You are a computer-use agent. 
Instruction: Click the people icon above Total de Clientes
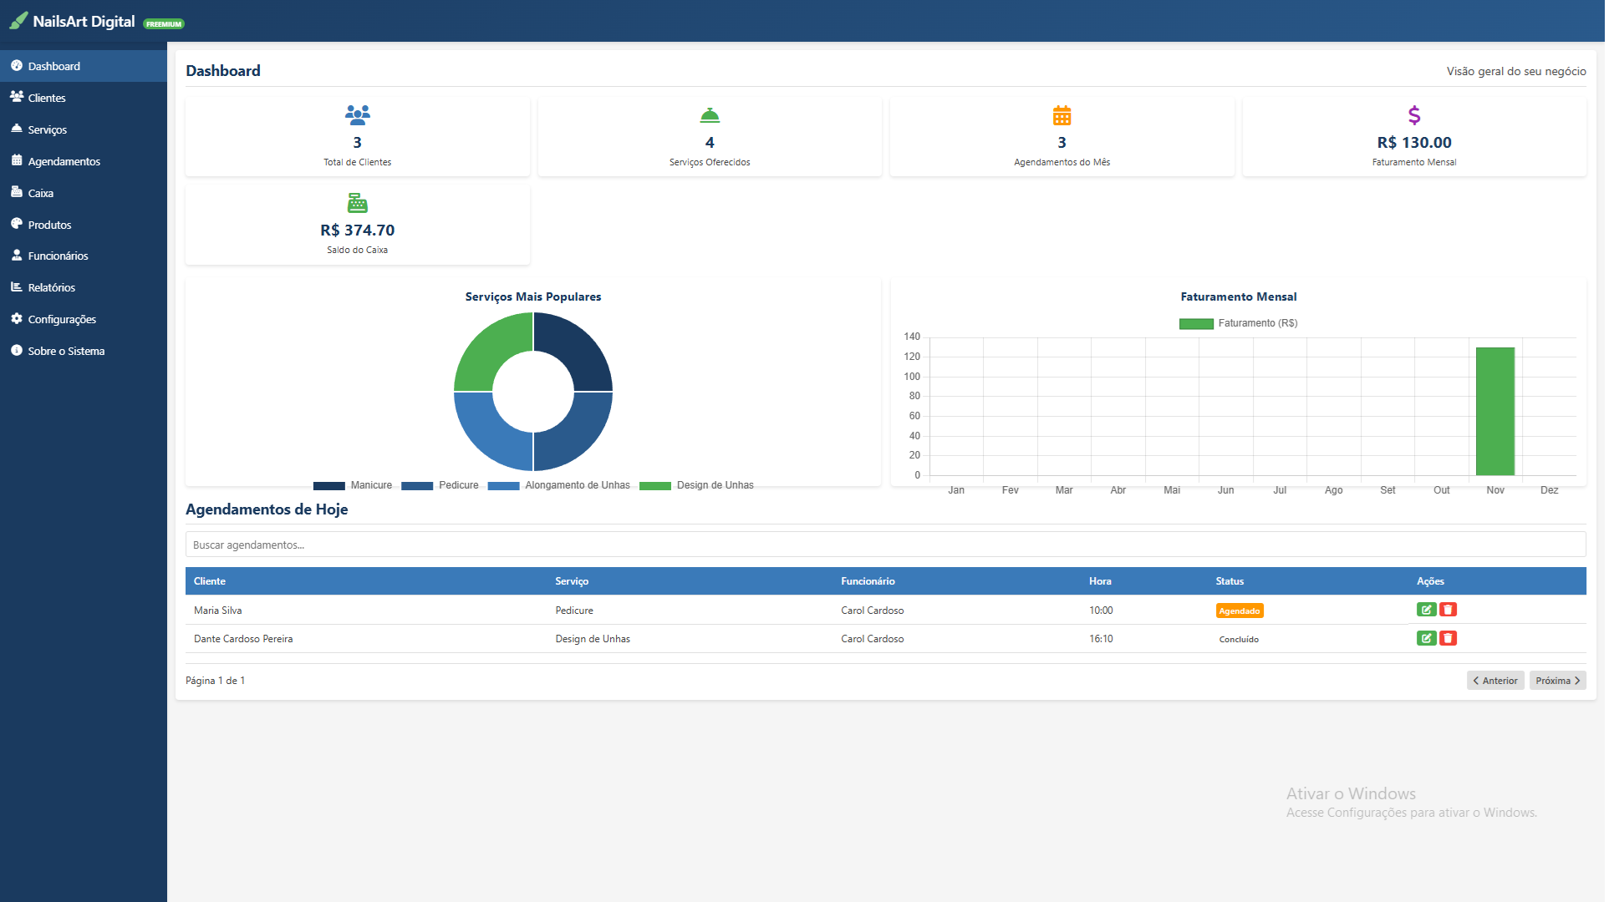(x=357, y=114)
